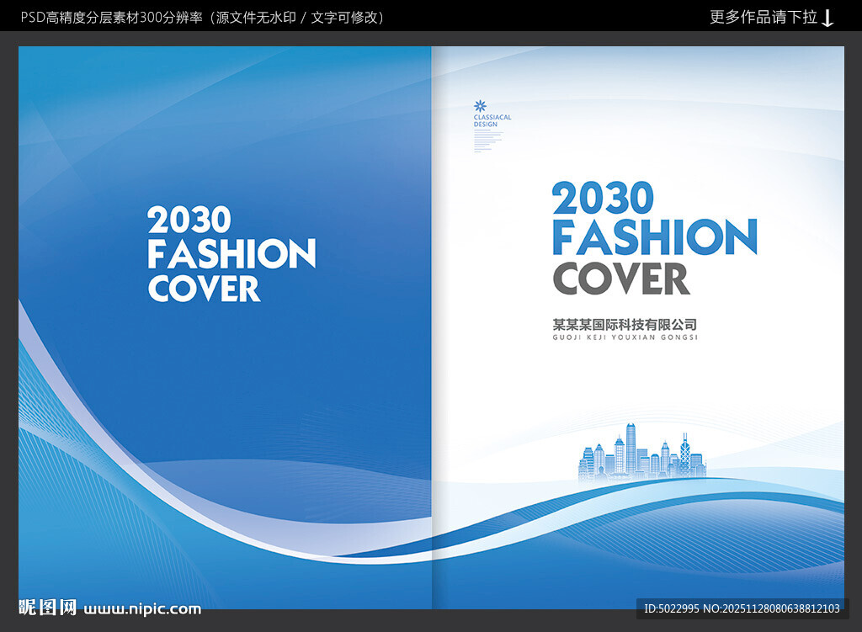The image size is (862, 632).
Task: Click the 更多作品请下拉 text in the header
Action: (x=763, y=18)
